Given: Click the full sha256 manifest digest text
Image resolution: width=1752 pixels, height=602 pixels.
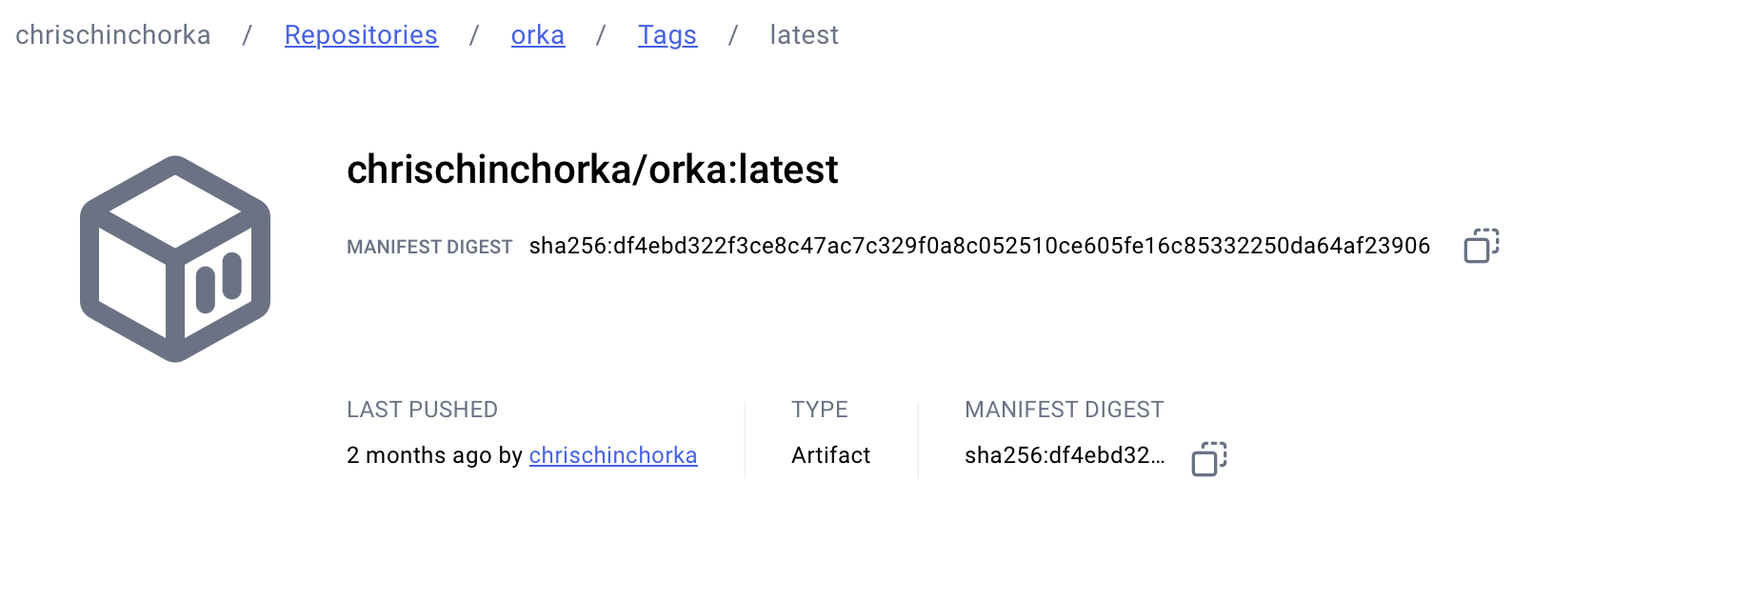Looking at the screenshot, I should (979, 246).
